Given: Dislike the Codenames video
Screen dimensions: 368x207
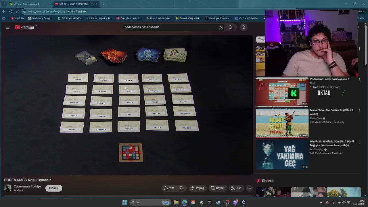Looking at the screenshot, I should point(181,188).
